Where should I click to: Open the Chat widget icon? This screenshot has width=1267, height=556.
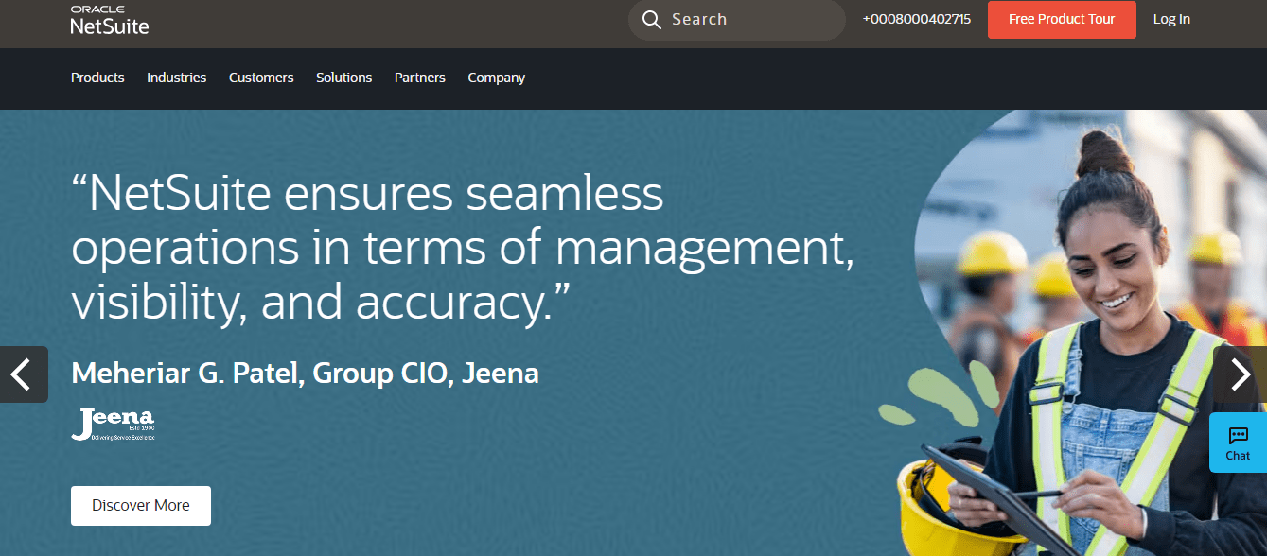(1238, 443)
